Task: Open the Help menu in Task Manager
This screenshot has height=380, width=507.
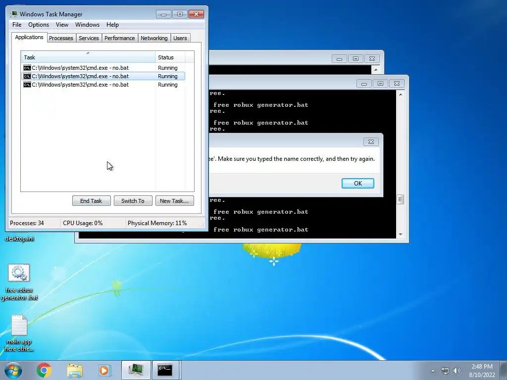Action: pos(112,25)
